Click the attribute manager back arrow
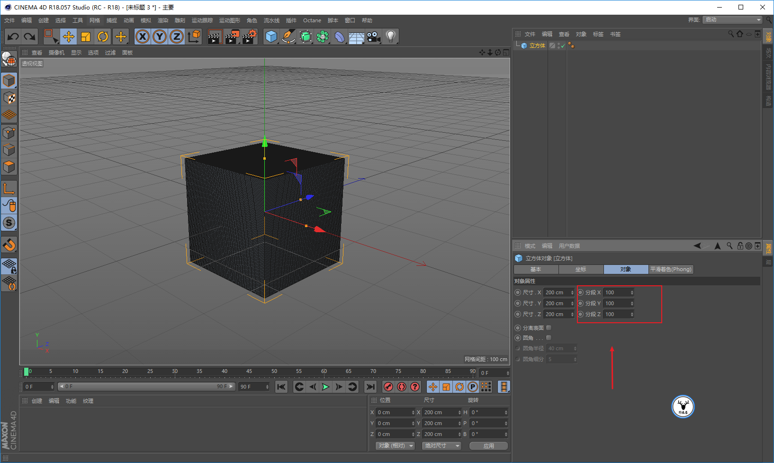The height and width of the screenshot is (463, 774). point(697,245)
